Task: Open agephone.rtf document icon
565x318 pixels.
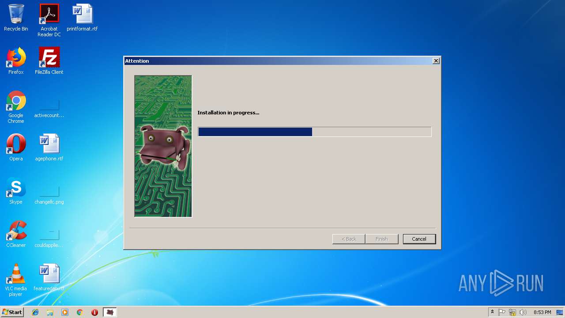Action: pos(49,148)
